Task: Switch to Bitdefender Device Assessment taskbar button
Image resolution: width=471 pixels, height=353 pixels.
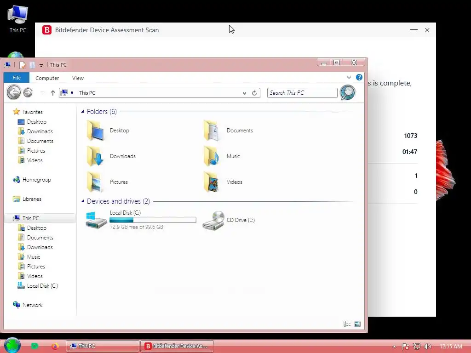Action: coord(177,346)
